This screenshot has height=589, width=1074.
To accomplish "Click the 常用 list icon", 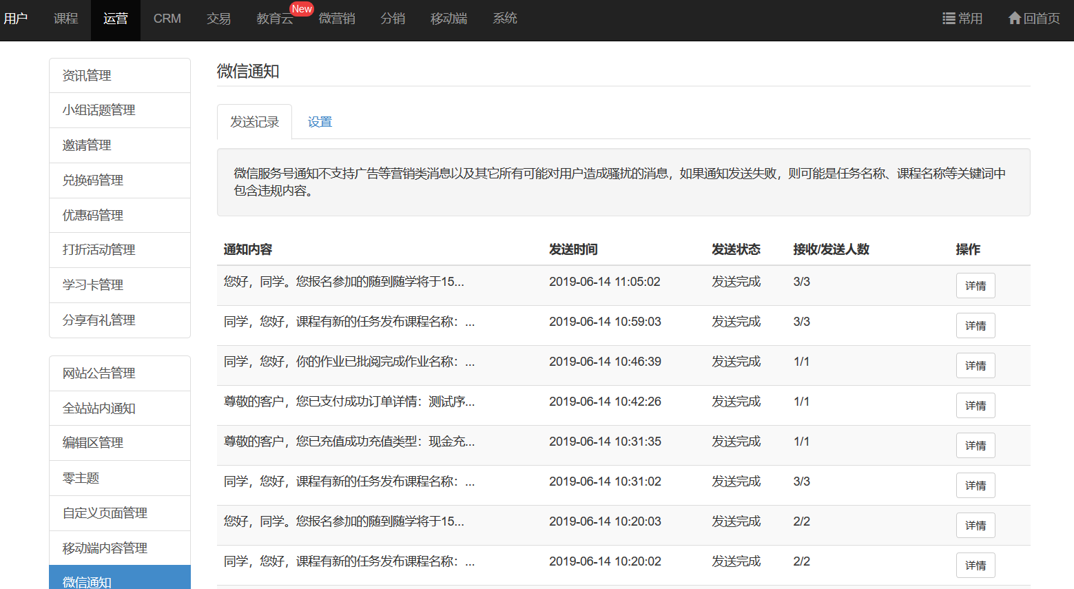I will [x=949, y=19].
